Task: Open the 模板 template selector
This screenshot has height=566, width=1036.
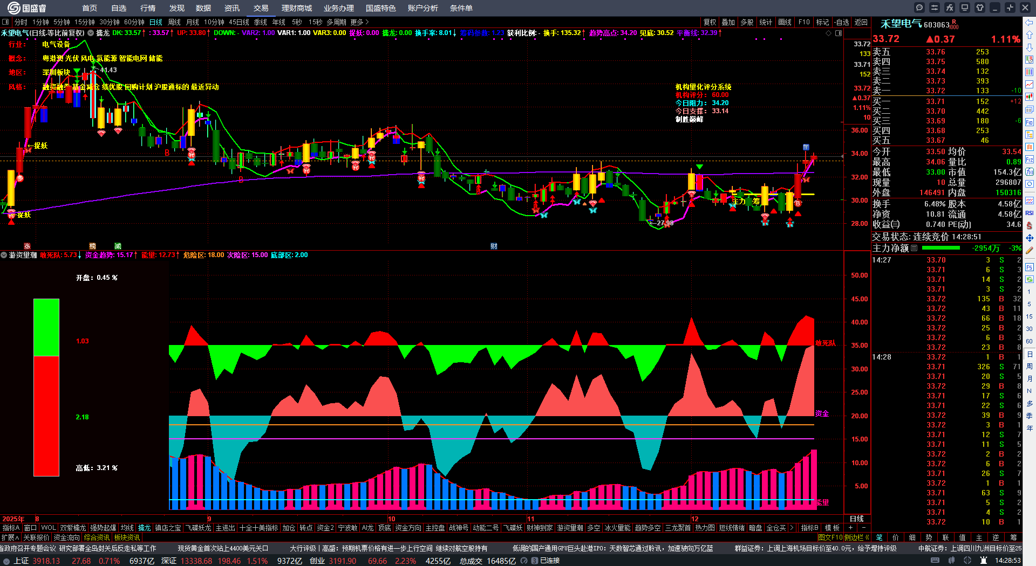Action: coord(833,528)
